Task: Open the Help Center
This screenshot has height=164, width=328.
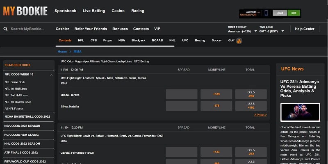Action: tap(305, 29)
